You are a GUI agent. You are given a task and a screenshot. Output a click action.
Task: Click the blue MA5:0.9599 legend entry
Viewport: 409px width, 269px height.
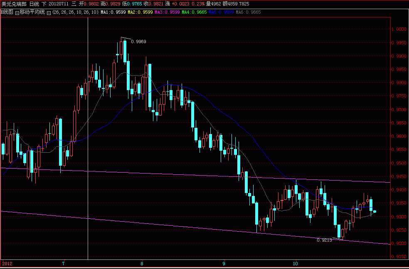[221, 12]
